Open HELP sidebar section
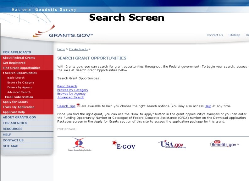The height and width of the screenshot is (181, 249). 7,134
